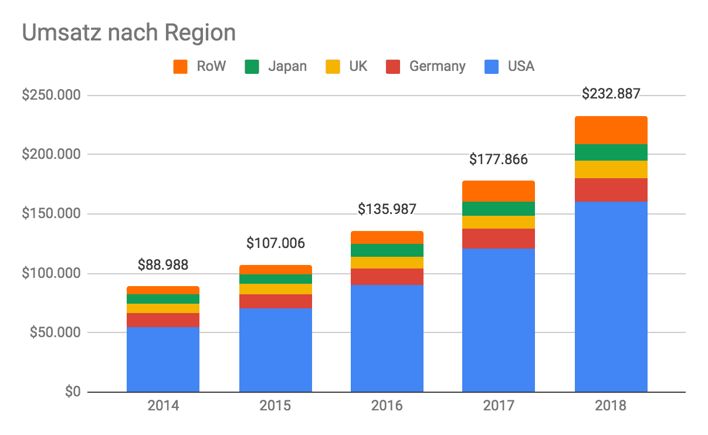Image resolution: width=708 pixels, height=435 pixels.
Task: Select the $88.988 total label
Action: point(163,265)
